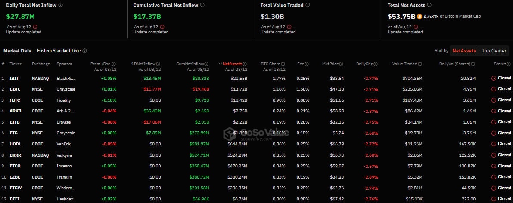Click Valkyrie sponsor cell

point(64,155)
